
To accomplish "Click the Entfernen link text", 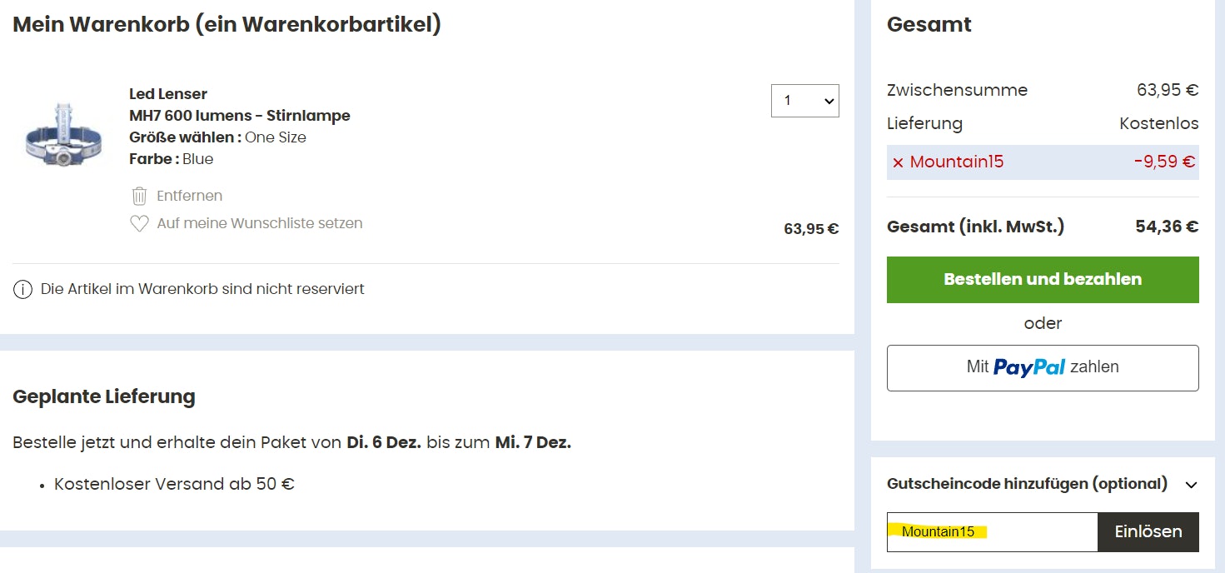I will (x=189, y=196).
